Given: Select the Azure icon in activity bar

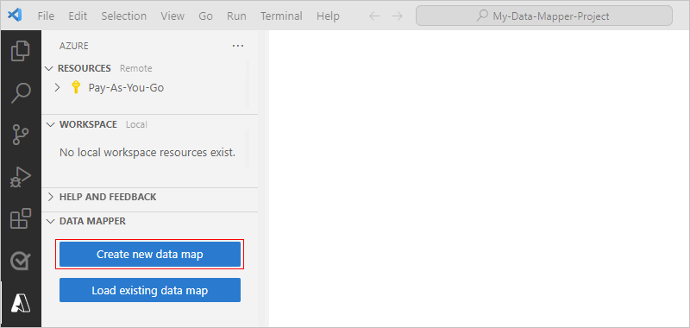Looking at the screenshot, I should point(20,303).
